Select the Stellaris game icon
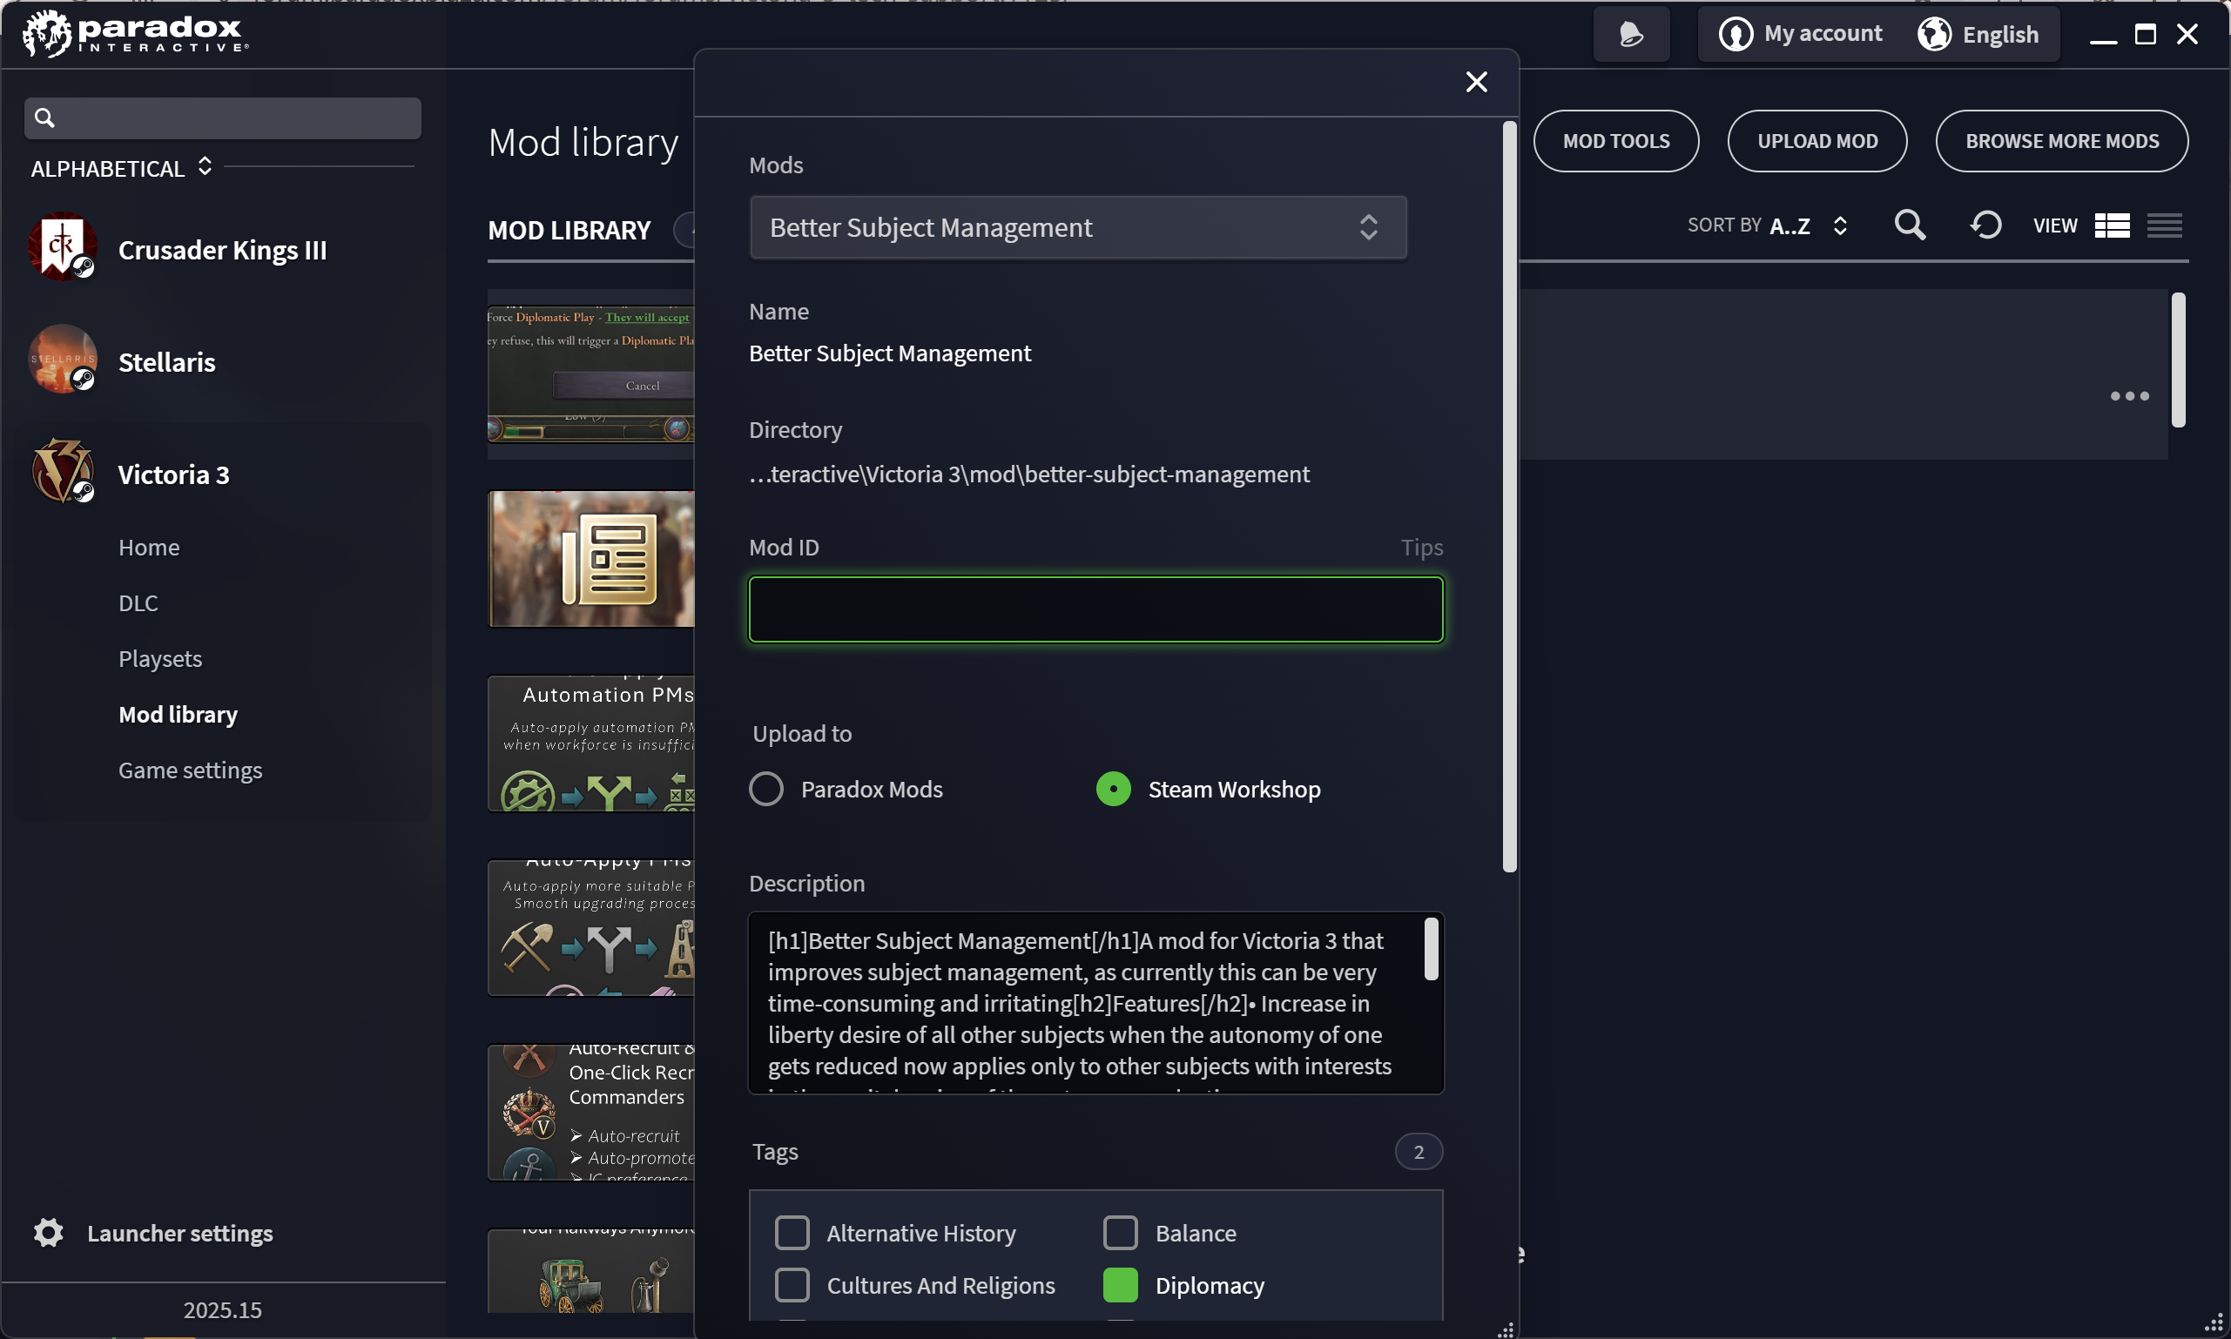 coord(63,360)
